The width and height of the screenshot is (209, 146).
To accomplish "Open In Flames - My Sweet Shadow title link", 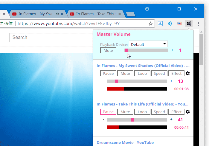I will point(143,66).
